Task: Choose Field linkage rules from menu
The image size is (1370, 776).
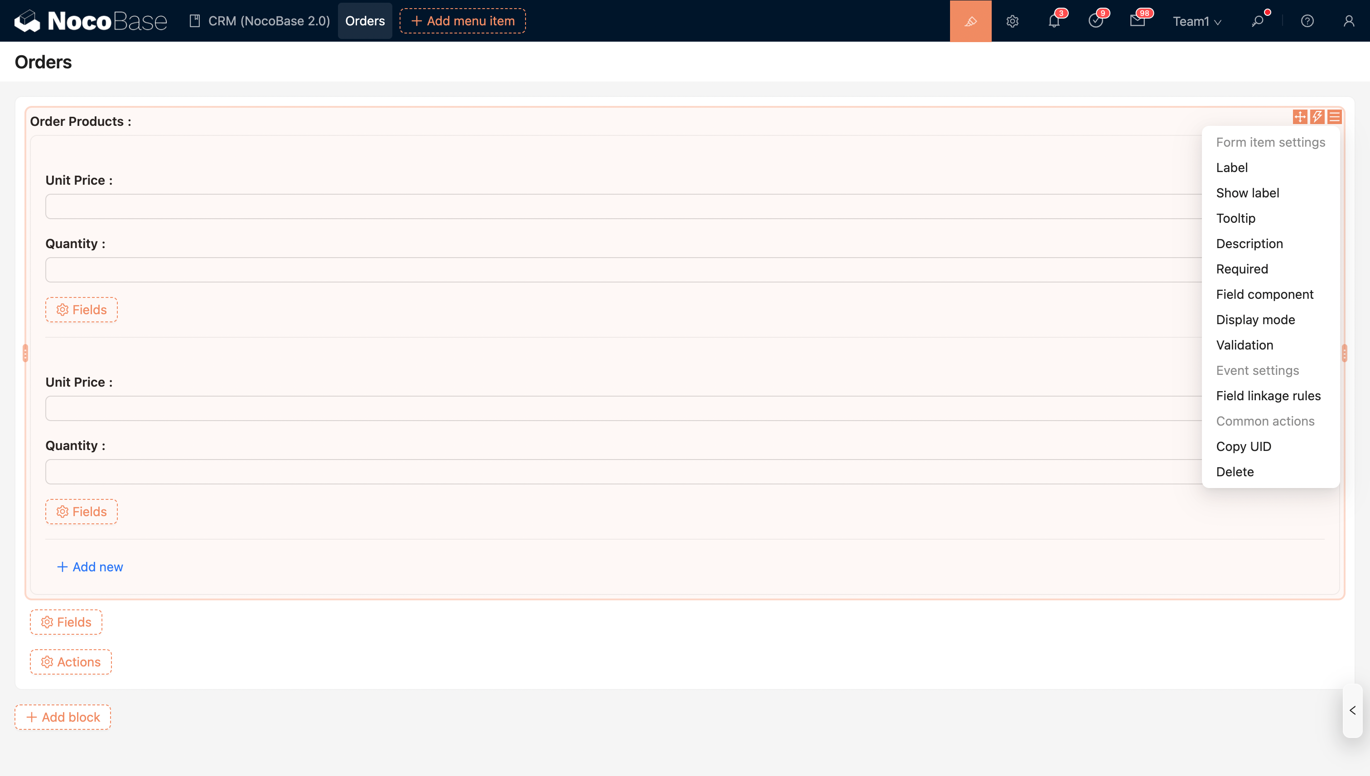Action: [1268, 395]
